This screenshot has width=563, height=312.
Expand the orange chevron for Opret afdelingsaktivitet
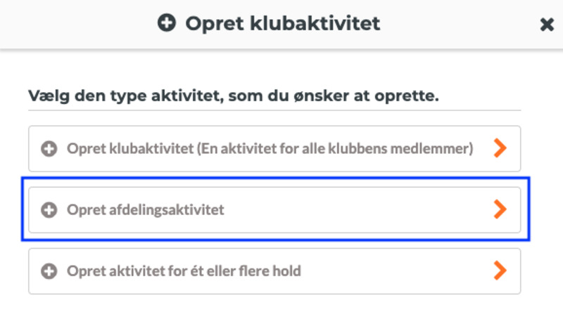click(500, 209)
